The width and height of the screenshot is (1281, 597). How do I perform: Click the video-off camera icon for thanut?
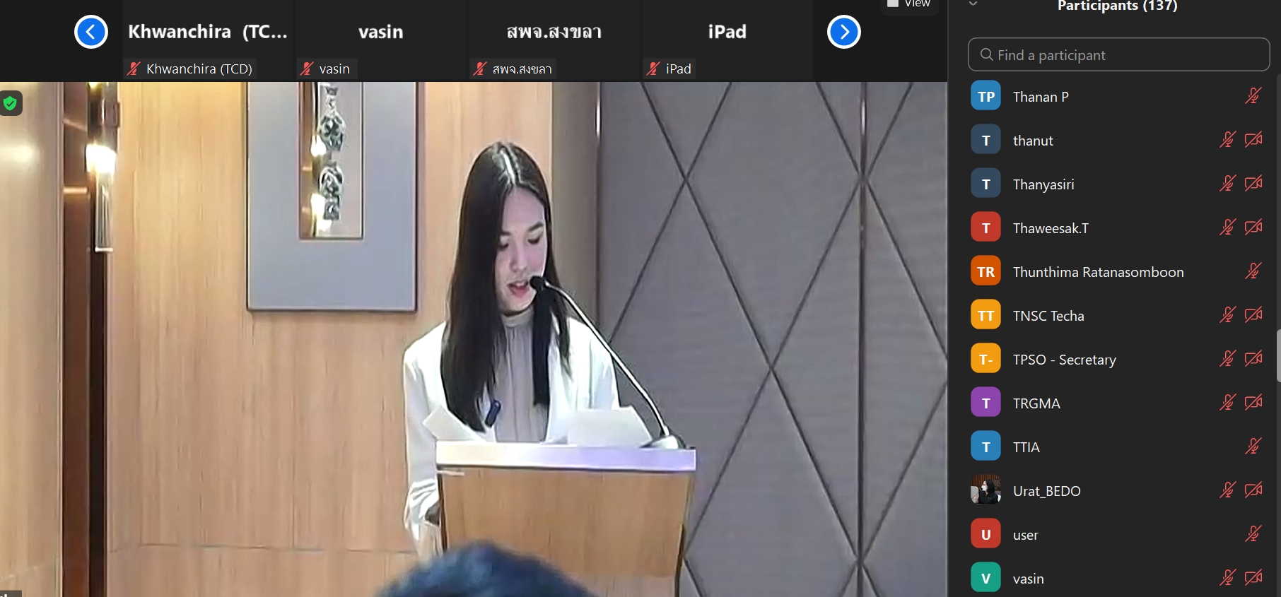[1253, 140]
